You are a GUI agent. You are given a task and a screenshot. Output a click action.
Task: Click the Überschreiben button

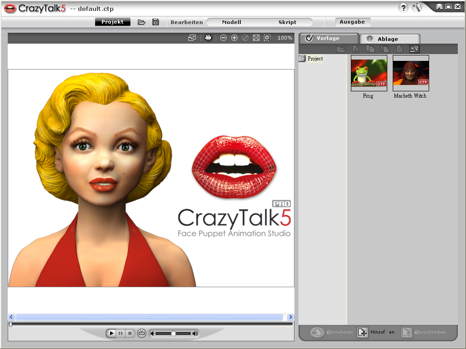click(x=424, y=332)
